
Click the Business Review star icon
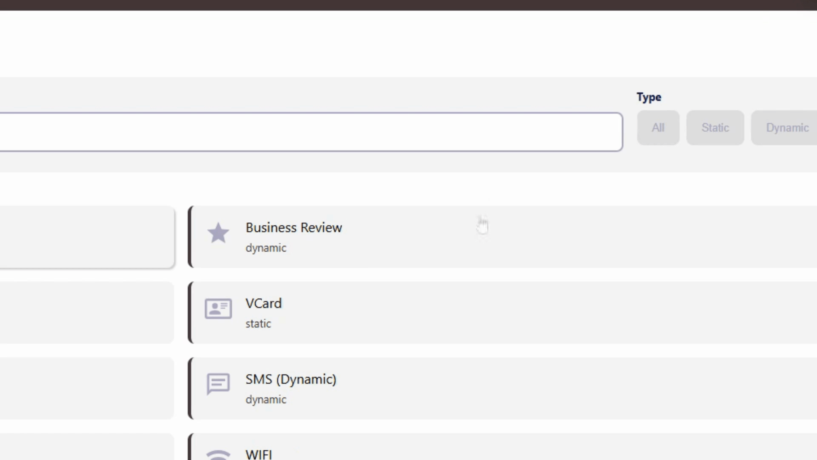pyautogui.click(x=218, y=233)
